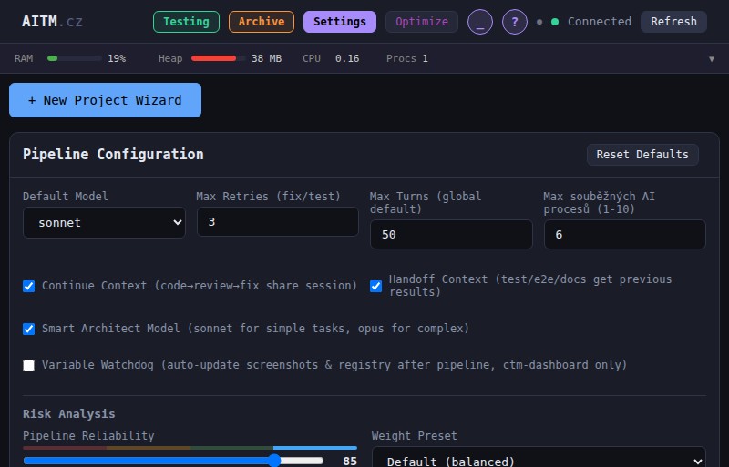
Task: Launch the New Project Wizard
Action: click(105, 100)
